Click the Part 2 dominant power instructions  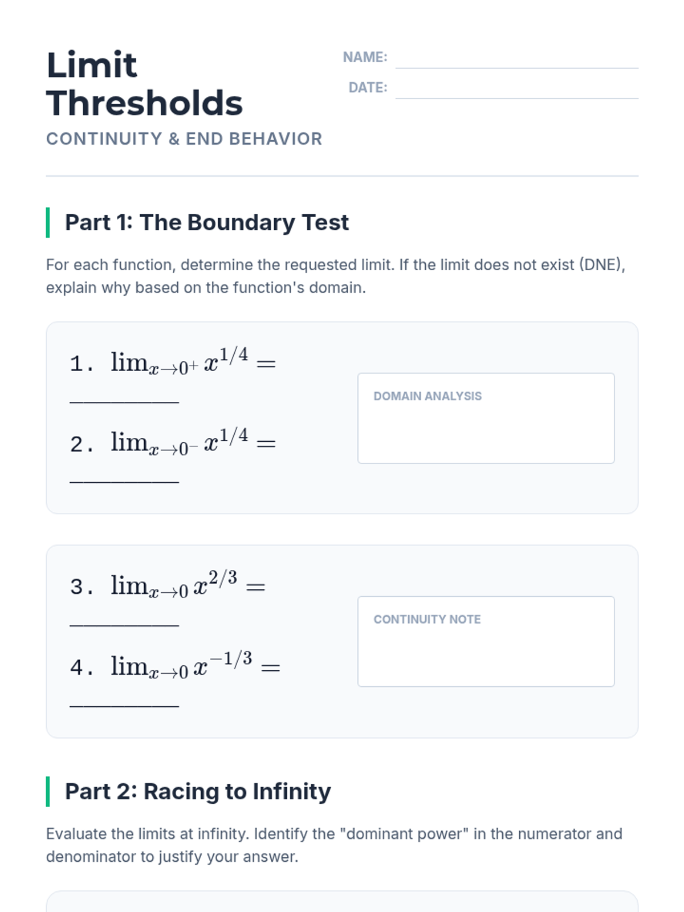click(334, 845)
